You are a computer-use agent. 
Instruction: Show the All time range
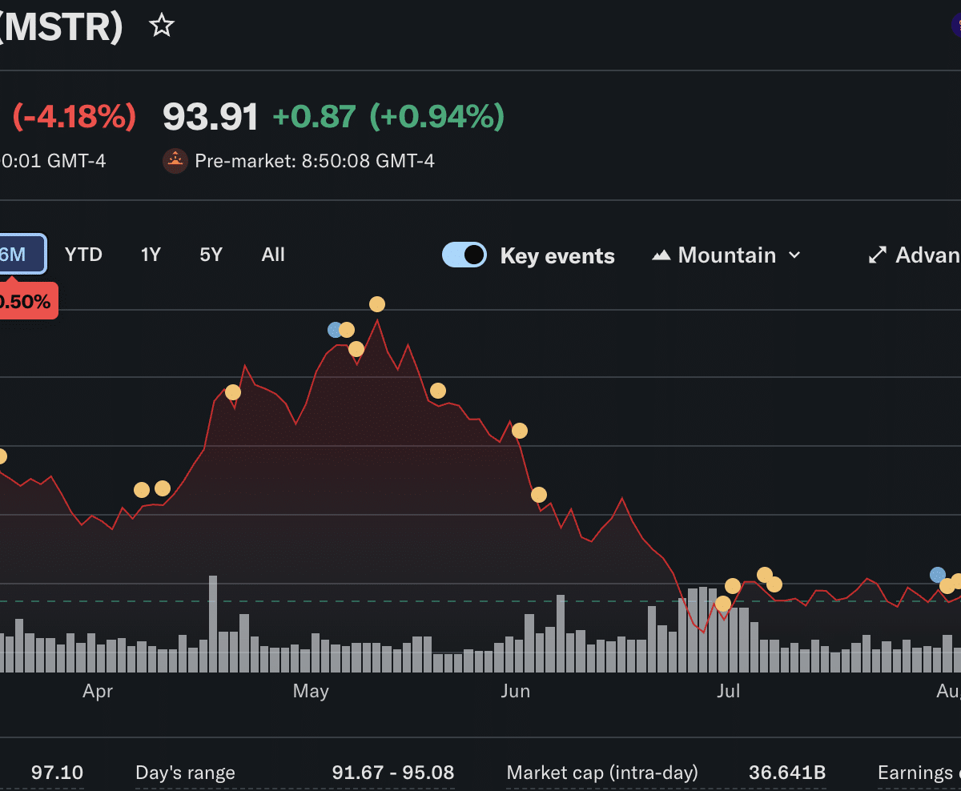(273, 255)
